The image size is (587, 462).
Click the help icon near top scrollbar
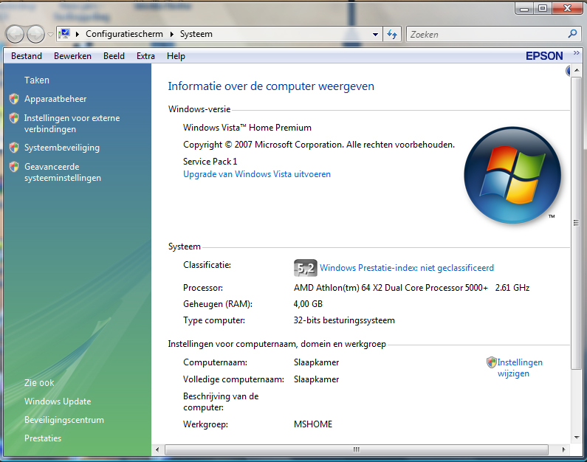(568, 70)
